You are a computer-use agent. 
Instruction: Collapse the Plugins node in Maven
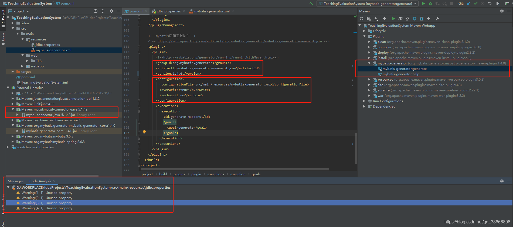click(364, 36)
